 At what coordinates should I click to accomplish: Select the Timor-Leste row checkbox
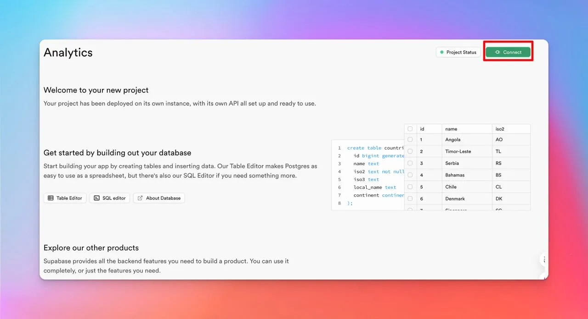coord(410,151)
